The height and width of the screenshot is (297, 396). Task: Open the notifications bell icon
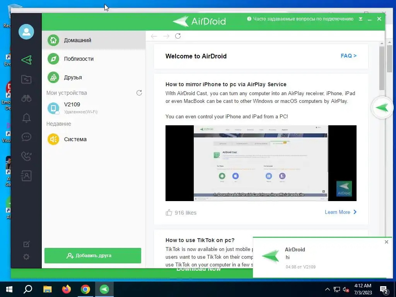[27, 118]
